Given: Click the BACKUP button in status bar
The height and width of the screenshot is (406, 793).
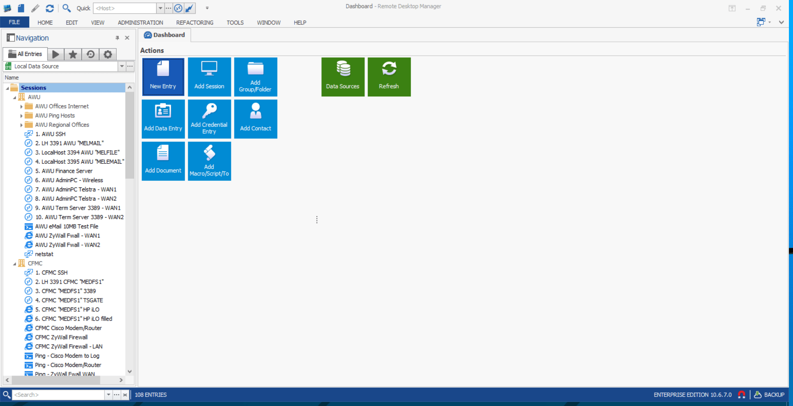Looking at the screenshot, I should tap(769, 395).
